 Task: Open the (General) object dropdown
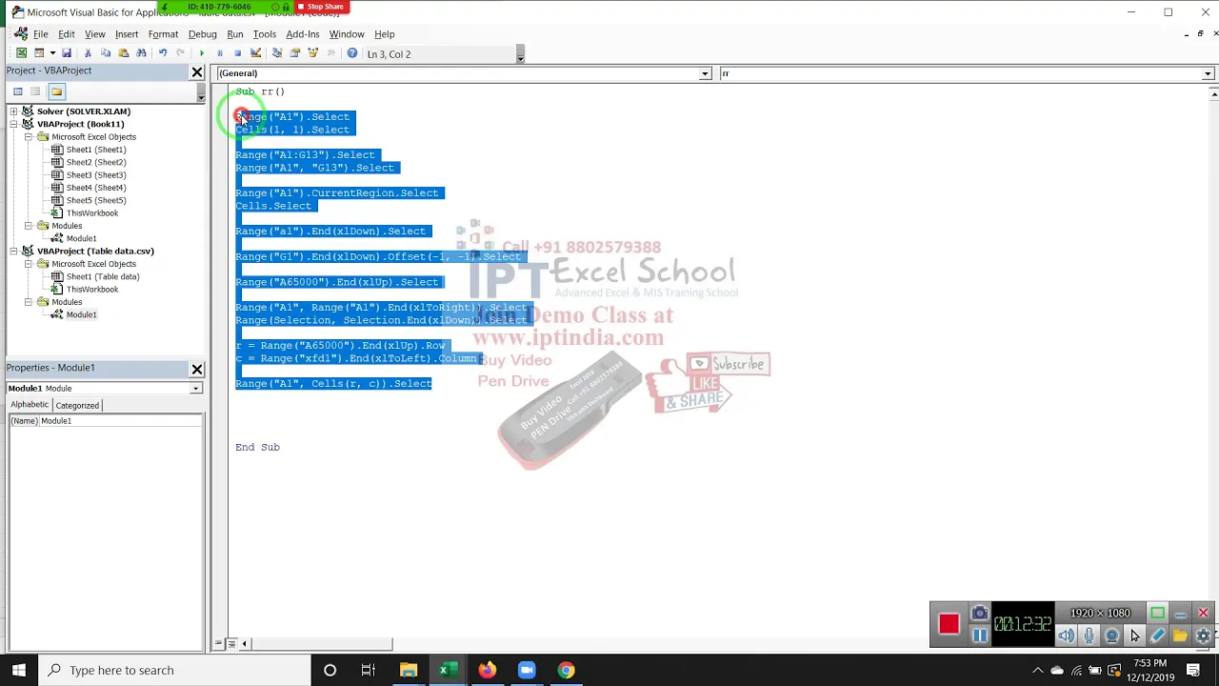[x=705, y=73]
